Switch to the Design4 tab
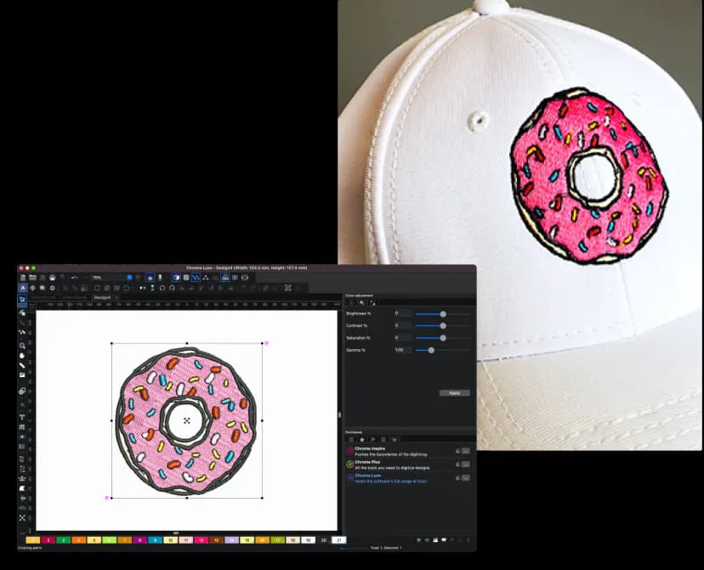Image resolution: width=704 pixels, height=570 pixels. pyautogui.click(x=102, y=298)
